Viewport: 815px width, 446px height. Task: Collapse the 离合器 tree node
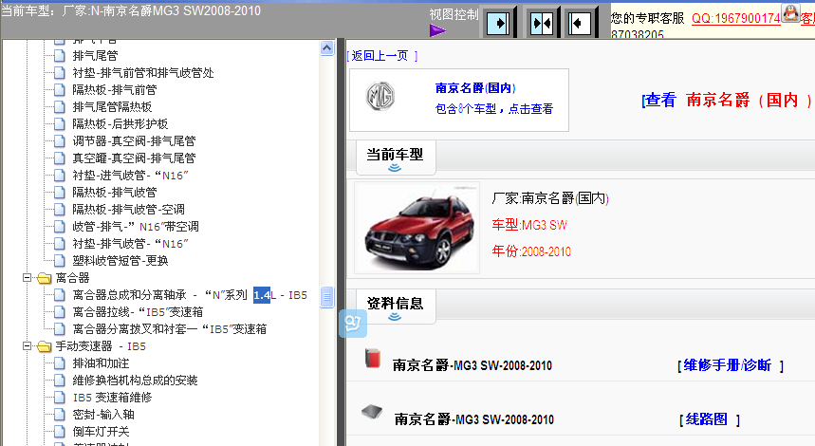click(x=27, y=278)
